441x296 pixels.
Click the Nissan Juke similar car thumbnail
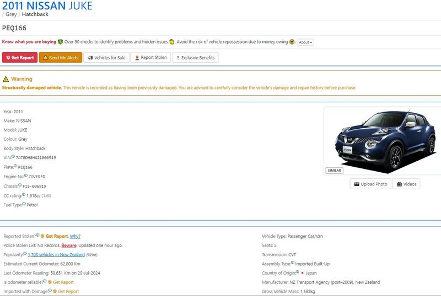point(383,141)
